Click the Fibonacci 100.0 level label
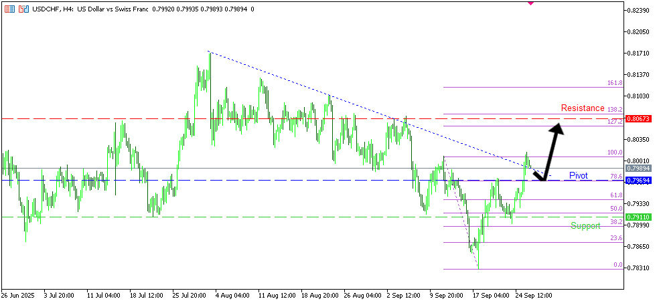The height and width of the screenshot is (303, 659). pyautogui.click(x=614, y=153)
